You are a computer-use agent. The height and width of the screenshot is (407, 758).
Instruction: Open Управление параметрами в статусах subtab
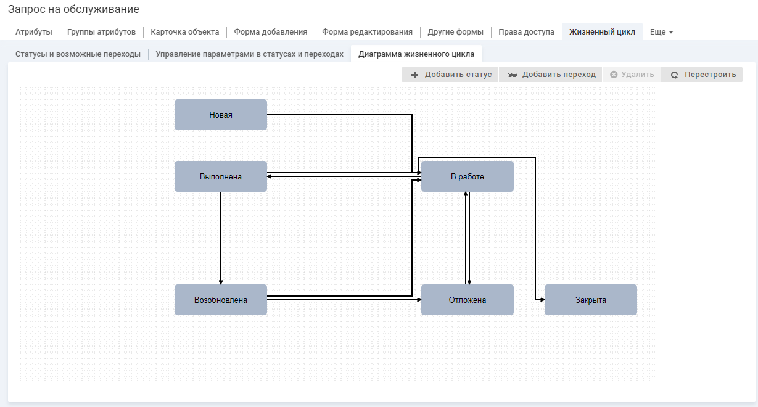click(249, 54)
